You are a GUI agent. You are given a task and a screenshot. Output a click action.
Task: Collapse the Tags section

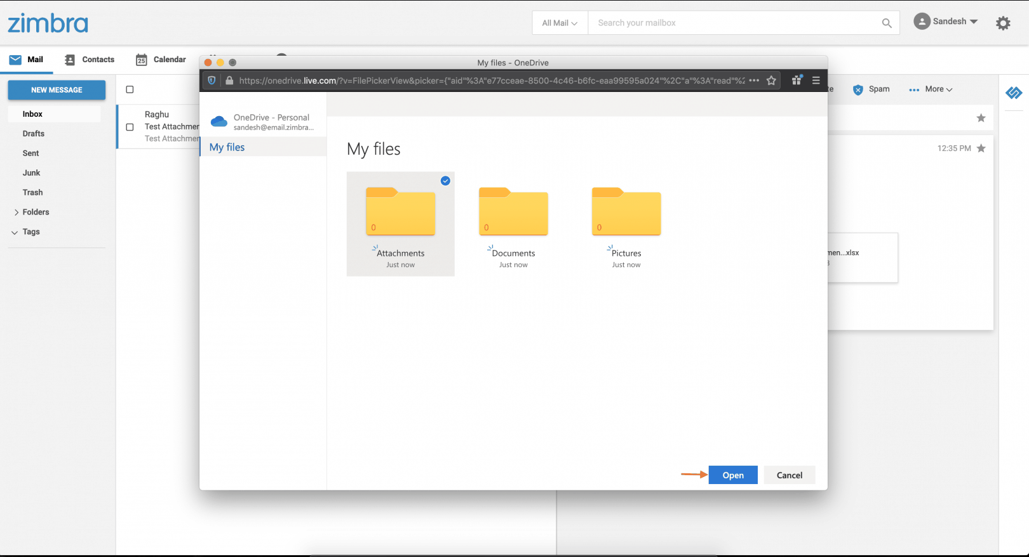(x=15, y=233)
